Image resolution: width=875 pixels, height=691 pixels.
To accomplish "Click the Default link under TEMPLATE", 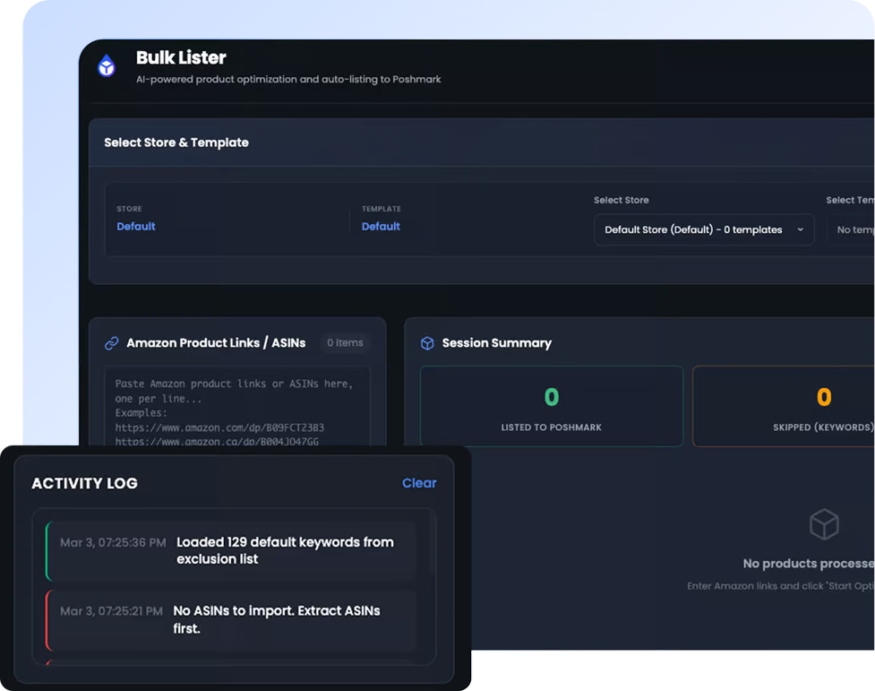I will (x=381, y=227).
